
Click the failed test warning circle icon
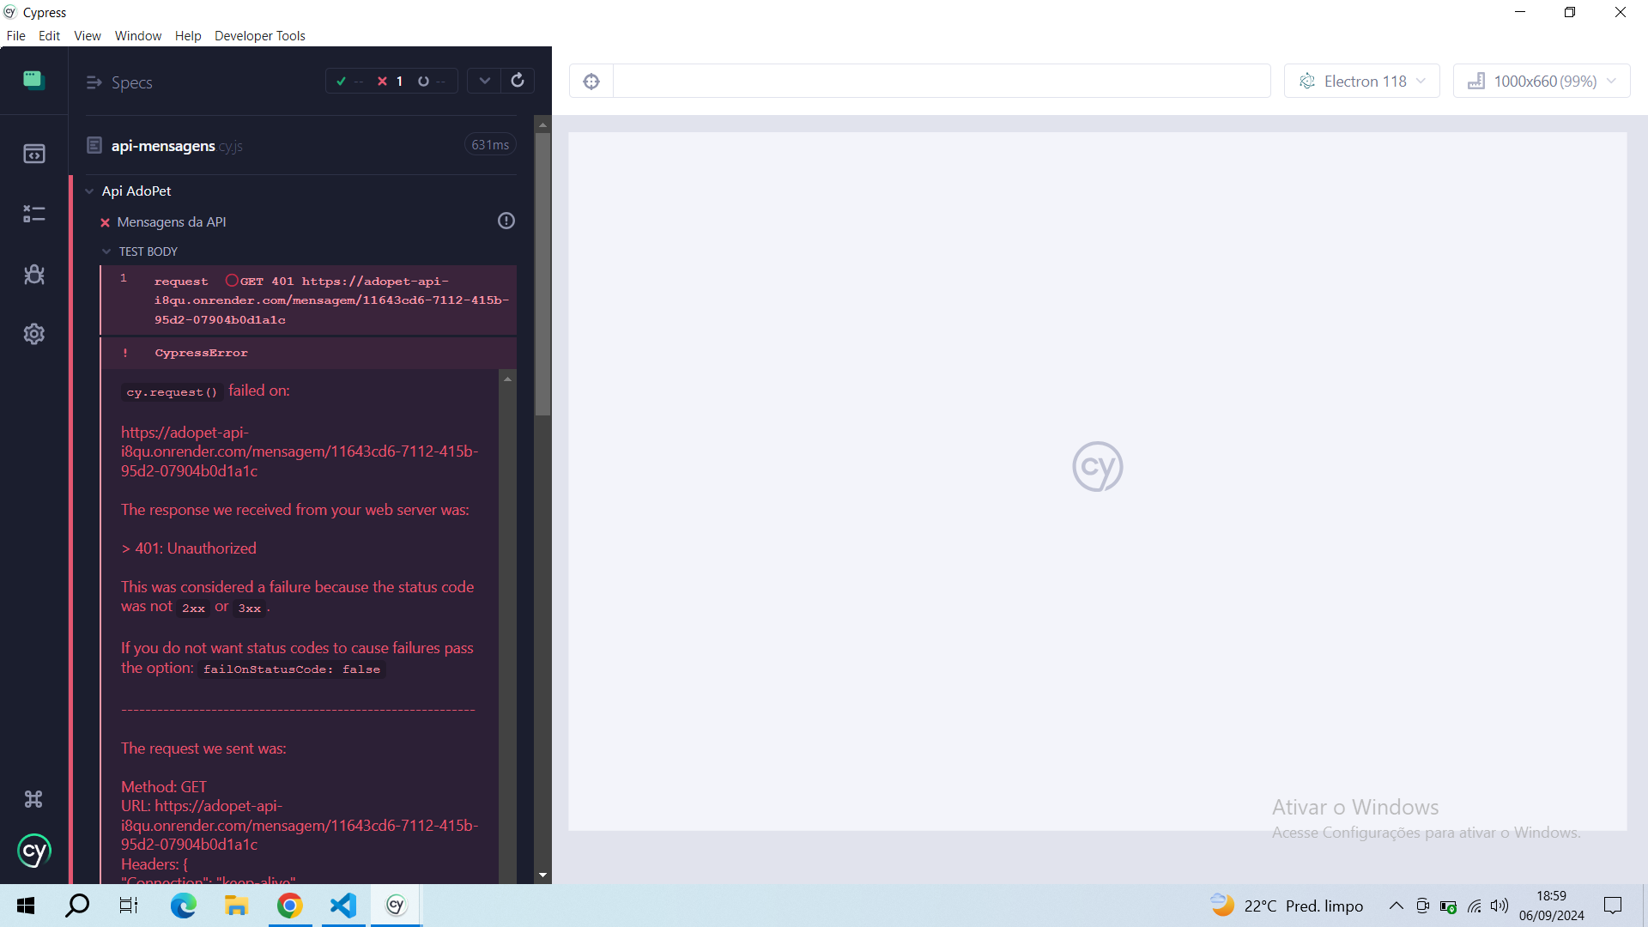click(x=506, y=221)
